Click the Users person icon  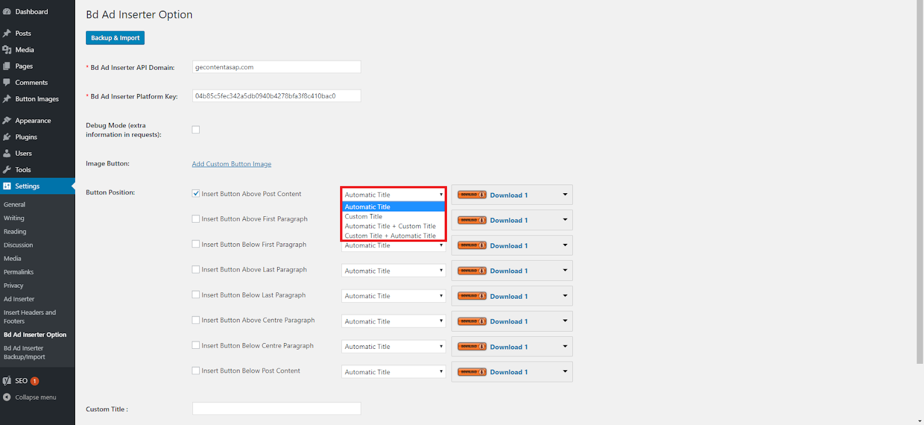coord(7,153)
